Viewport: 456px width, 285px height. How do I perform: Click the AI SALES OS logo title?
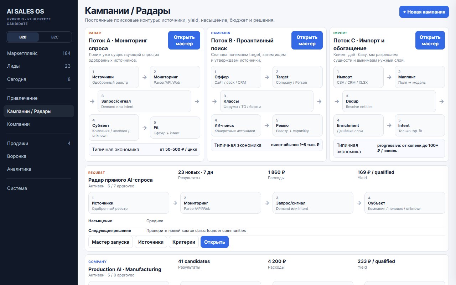point(26,11)
